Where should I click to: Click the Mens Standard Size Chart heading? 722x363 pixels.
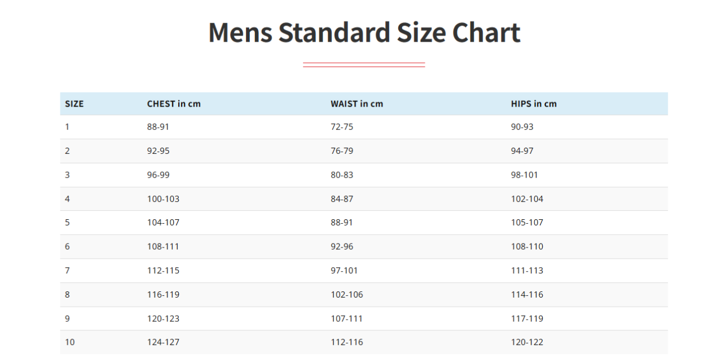tap(364, 32)
